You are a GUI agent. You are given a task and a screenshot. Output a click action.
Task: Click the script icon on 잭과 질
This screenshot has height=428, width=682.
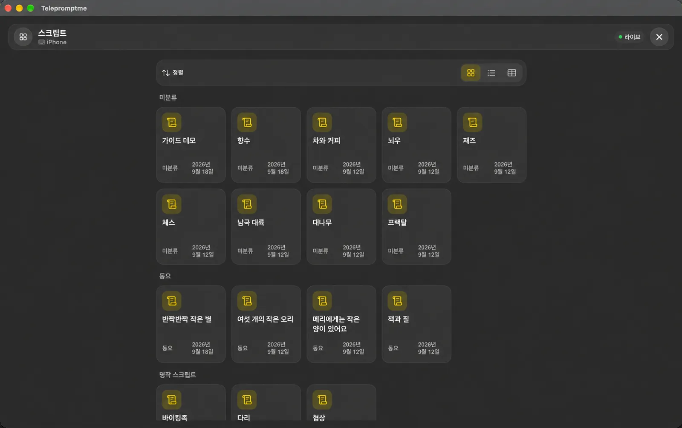pyautogui.click(x=397, y=301)
